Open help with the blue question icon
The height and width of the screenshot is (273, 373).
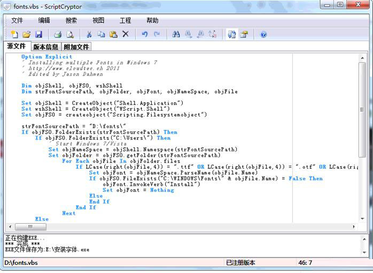tap(263, 35)
